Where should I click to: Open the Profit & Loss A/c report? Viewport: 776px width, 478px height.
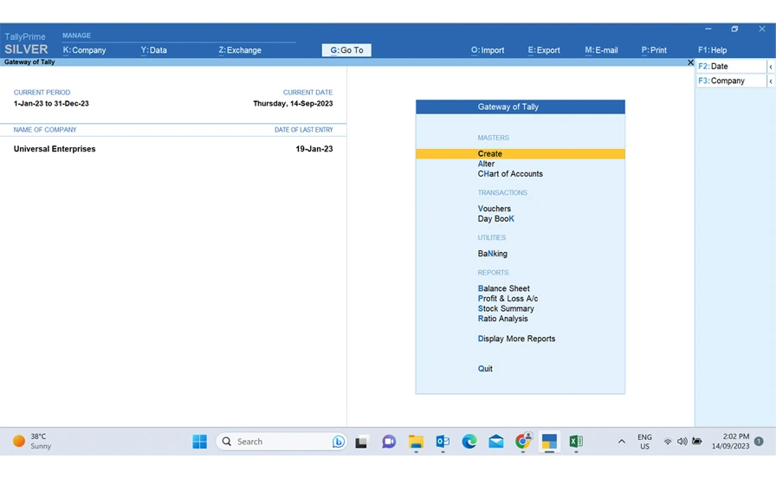click(x=508, y=299)
